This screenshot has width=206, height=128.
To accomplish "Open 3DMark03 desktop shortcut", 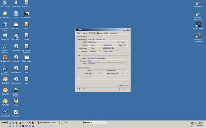I will (5, 102).
